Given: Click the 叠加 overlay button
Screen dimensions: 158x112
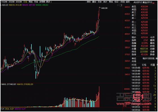Looking at the screenshot, I should 94,2.
